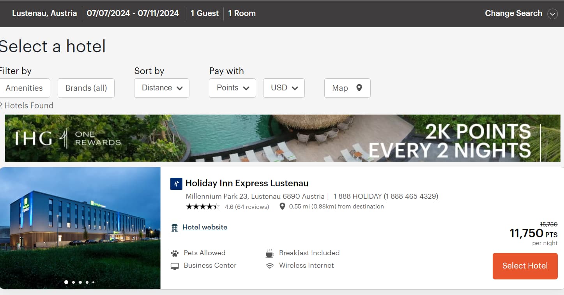The height and width of the screenshot is (295, 564).
Task: Open the Hotel website link
Action: point(205,227)
